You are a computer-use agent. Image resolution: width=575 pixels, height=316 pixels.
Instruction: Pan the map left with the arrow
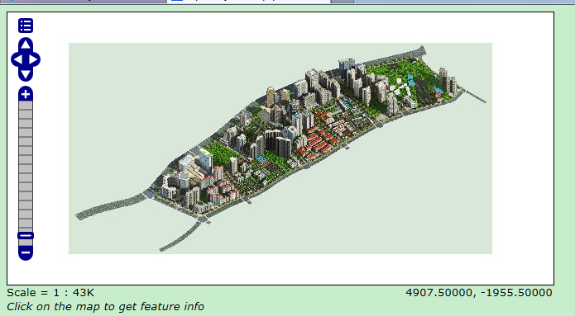click(x=17, y=59)
